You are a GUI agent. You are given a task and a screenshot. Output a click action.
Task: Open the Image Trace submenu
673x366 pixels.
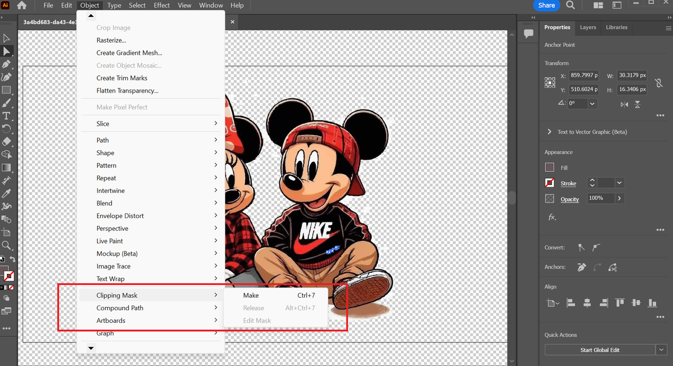(151, 267)
